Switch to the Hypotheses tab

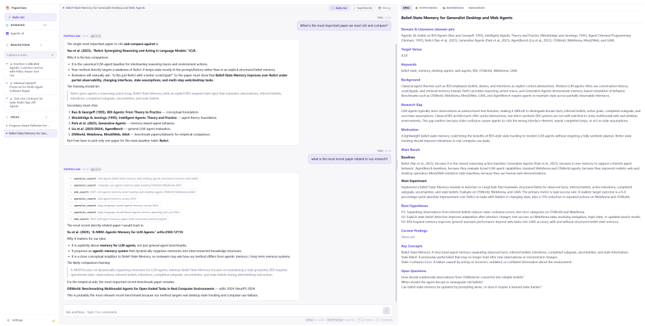pyautogui.click(x=426, y=8)
